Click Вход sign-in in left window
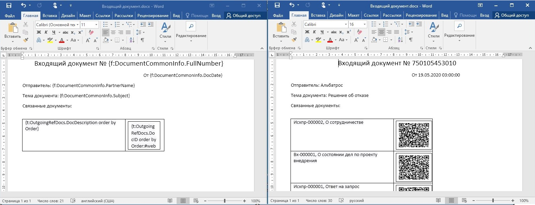This screenshot has height=205, width=535. 216,16
